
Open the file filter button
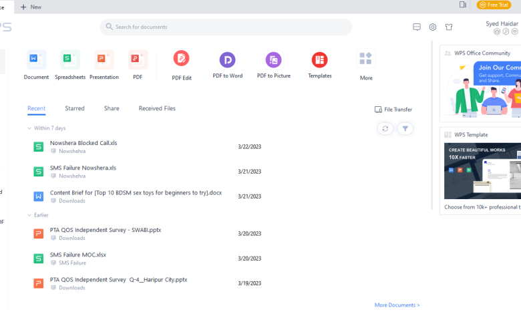[405, 129]
